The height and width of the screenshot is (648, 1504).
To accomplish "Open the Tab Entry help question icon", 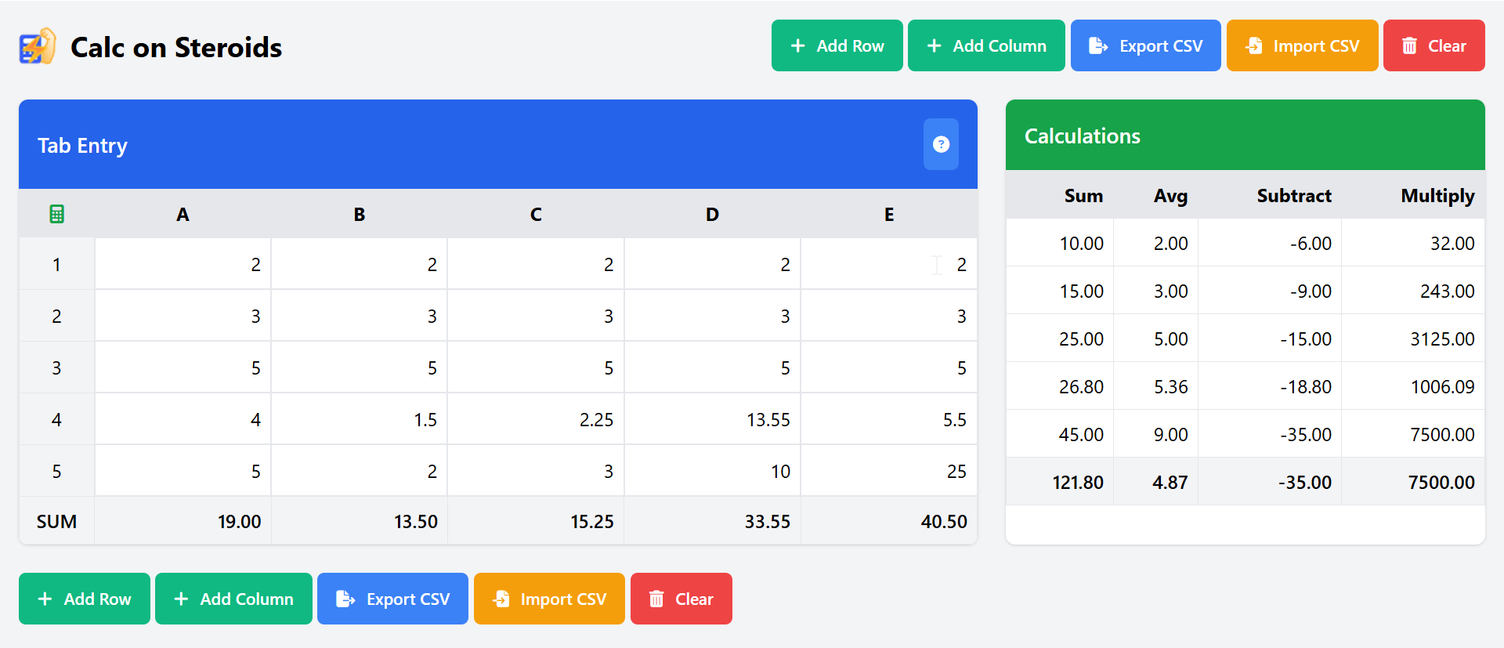I will tap(941, 144).
